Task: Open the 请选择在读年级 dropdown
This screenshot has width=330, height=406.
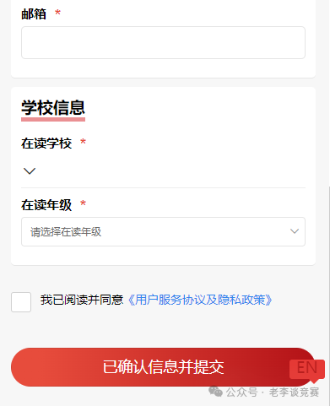Action: [163, 231]
